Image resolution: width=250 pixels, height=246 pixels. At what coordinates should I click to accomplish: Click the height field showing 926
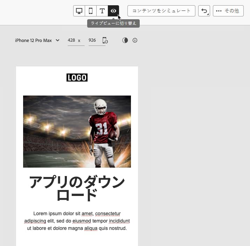point(97,41)
